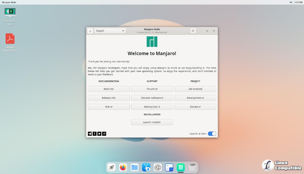The width and height of the screenshot is (304, 174).
Task: Visit the Forums support link
Action: point(152,89)
